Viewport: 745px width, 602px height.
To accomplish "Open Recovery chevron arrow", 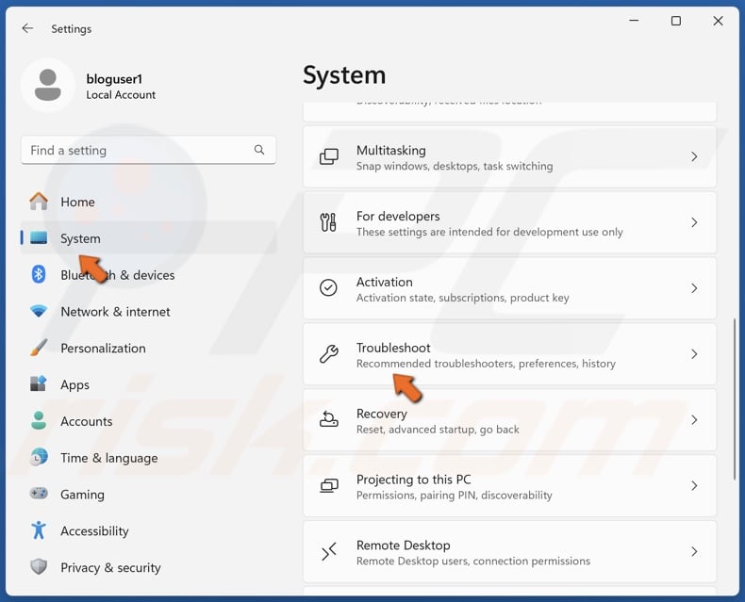I will click(694, 419).
